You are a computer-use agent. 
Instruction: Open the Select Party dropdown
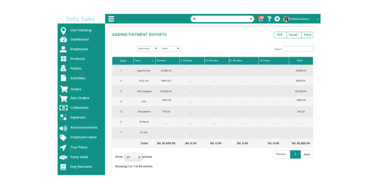147,49
